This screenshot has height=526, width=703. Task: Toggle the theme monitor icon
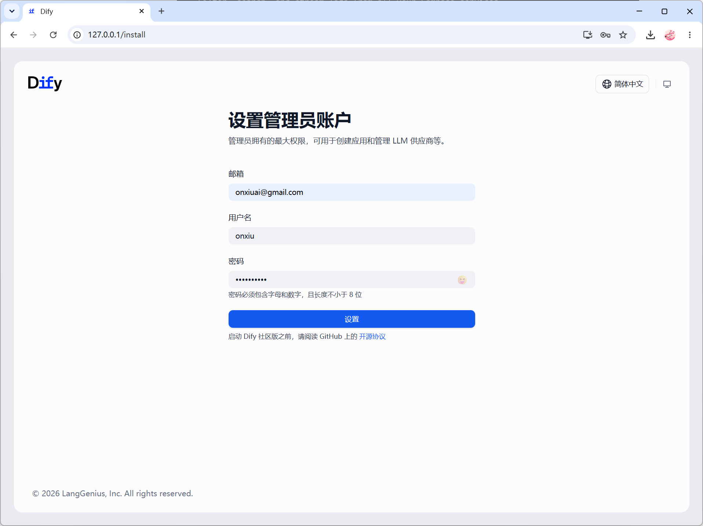tap(667, 84)
